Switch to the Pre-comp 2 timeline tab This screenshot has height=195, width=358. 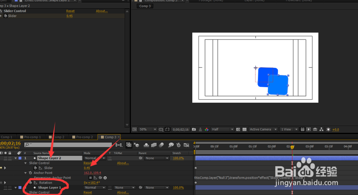[x=83, y=137]
